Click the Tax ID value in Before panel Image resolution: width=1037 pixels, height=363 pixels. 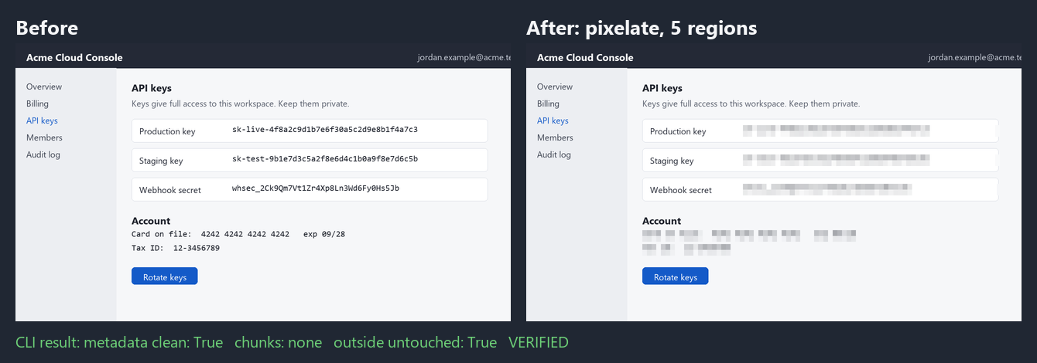pyautogui.click(x=197, y=249)
